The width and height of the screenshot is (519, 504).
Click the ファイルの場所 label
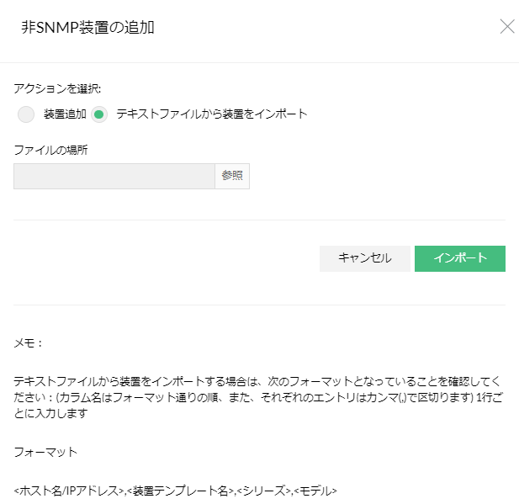coord(51,150)
